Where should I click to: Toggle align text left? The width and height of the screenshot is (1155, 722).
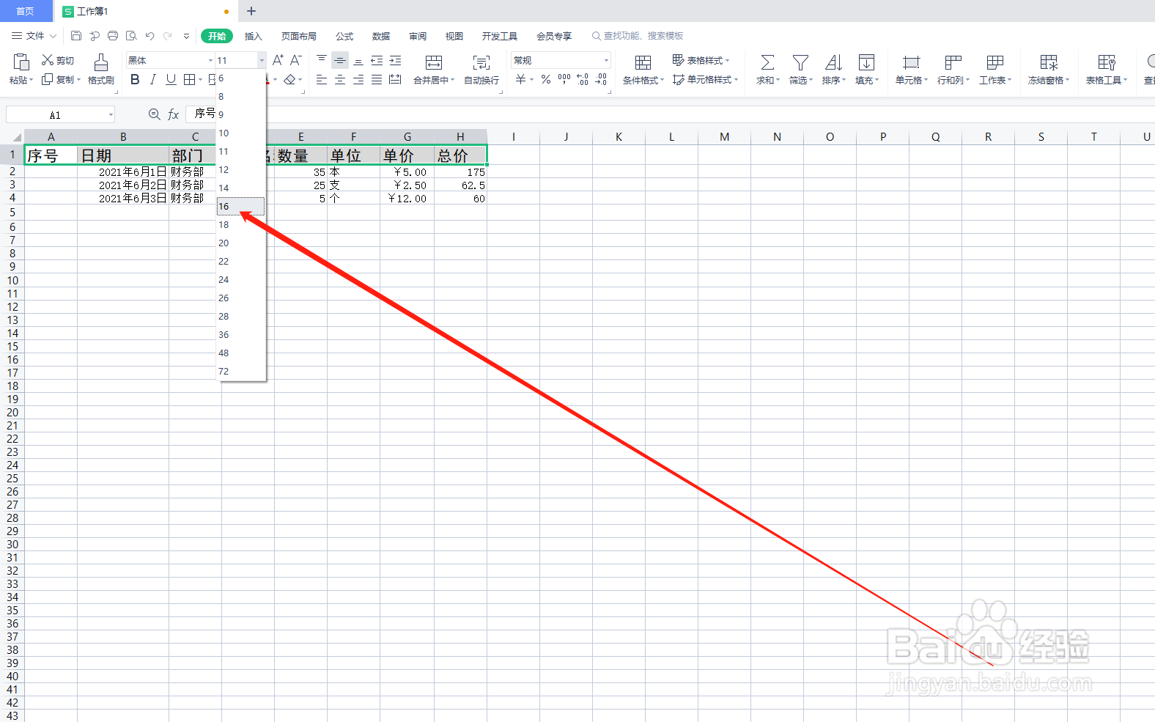click(x=322, y=79)
